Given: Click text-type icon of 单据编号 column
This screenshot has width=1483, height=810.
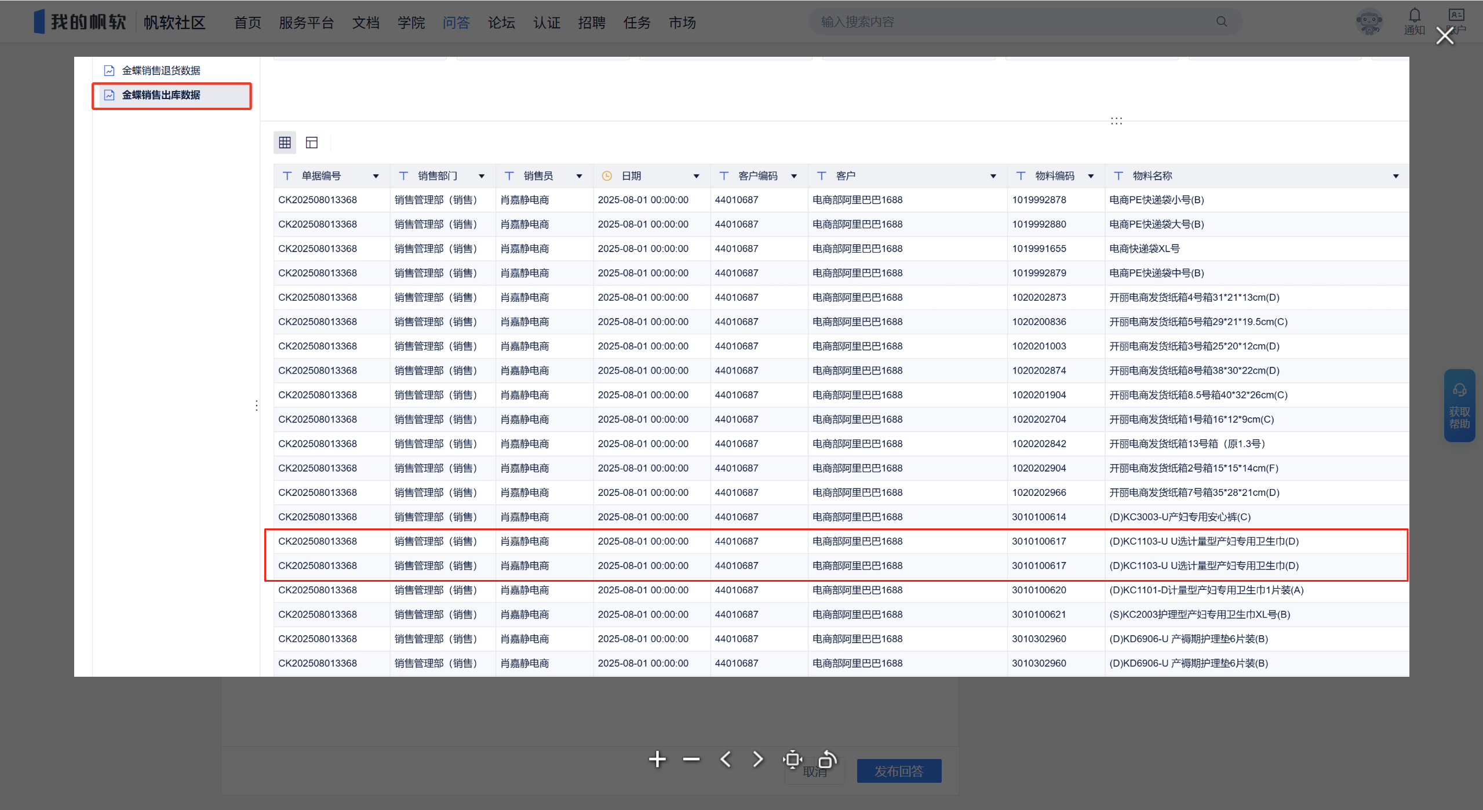Looking at the screenshot, I should (x=287, y=176).
